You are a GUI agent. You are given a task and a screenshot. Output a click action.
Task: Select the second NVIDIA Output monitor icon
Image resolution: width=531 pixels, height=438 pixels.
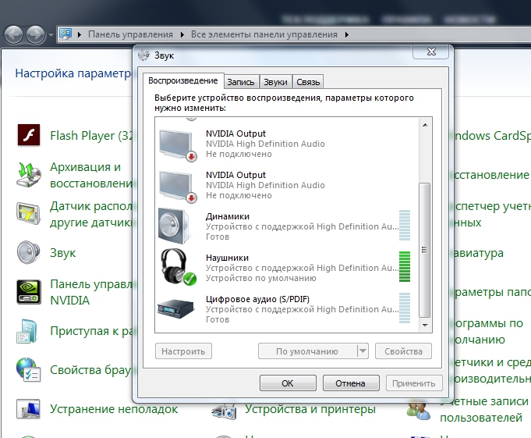point(178,187)
